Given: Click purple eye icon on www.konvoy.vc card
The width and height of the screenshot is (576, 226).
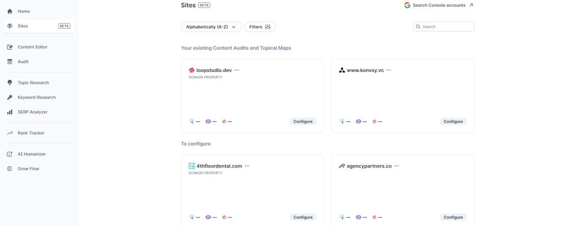Looking at the screenshot, I should 358,121.
